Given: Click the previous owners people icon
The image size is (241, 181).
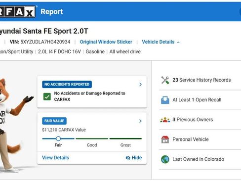Looking at the screenshot, I should click(165, 120).
